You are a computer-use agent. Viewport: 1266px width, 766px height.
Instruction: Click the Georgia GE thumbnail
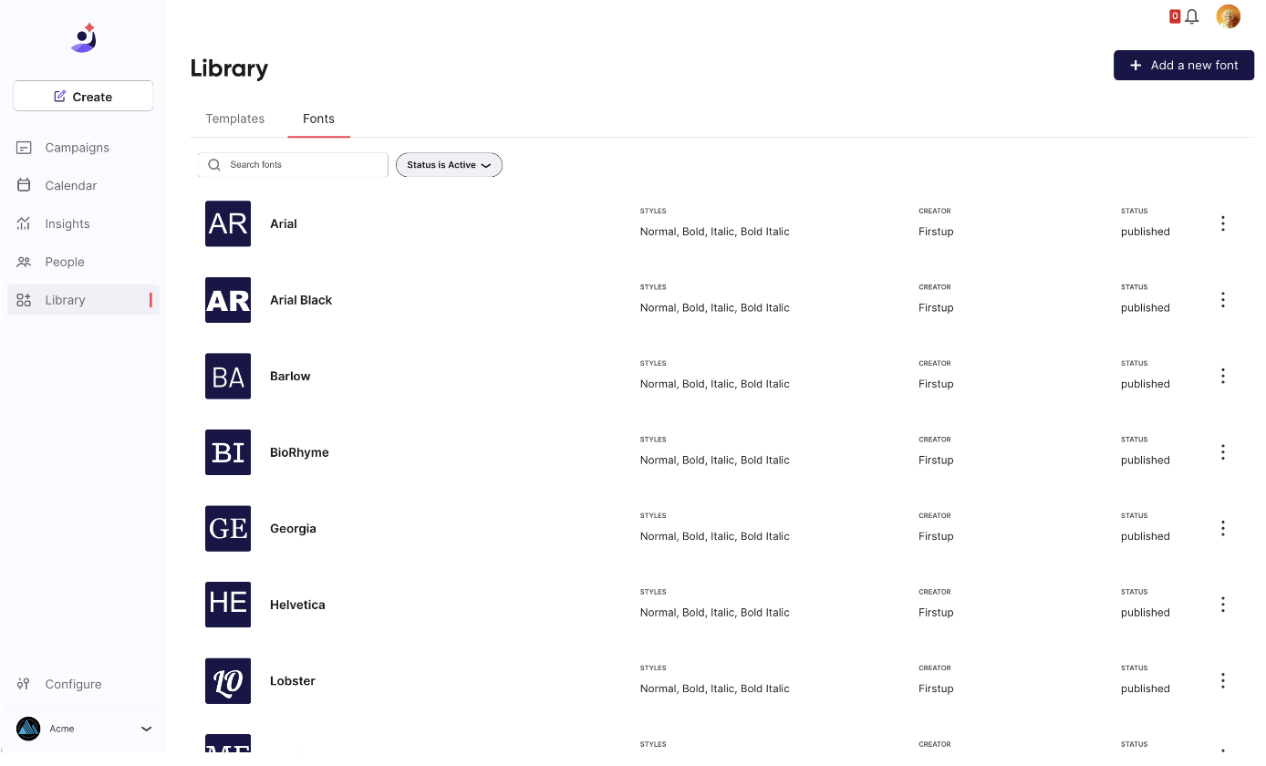228,529
